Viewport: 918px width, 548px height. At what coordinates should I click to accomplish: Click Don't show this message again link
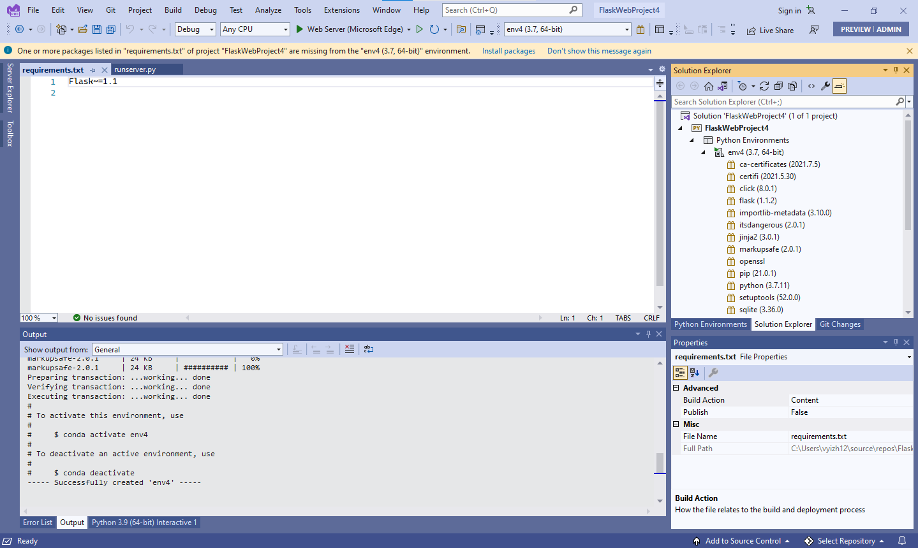pyautogui.click(x=599, y=51)
